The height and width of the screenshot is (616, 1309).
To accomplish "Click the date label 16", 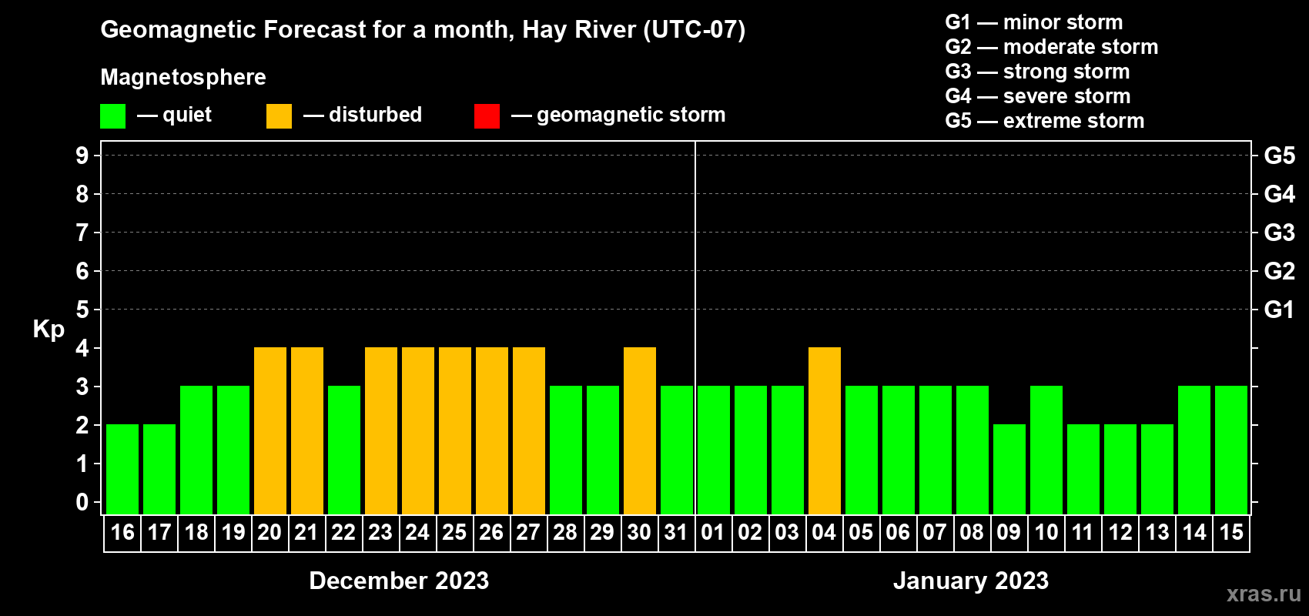I will point(122,532).
